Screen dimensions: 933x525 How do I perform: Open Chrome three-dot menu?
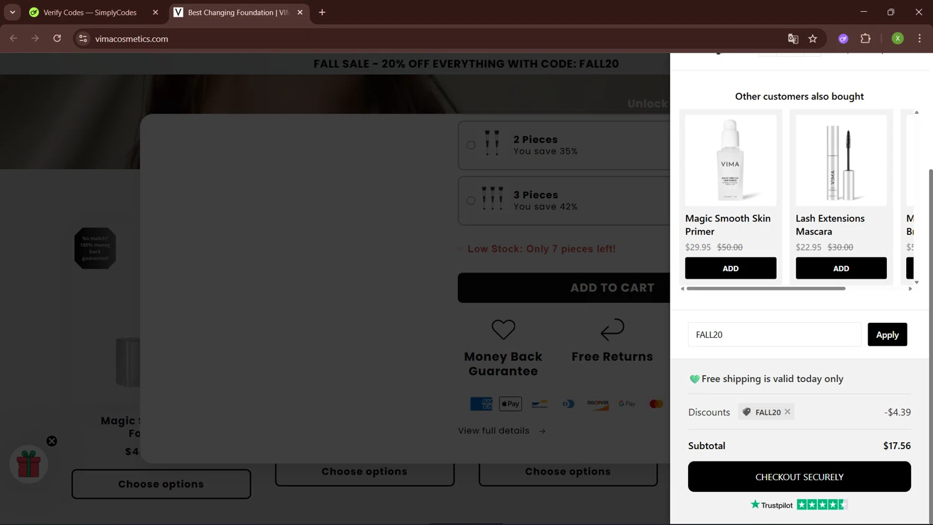click(x=919, y=39)
